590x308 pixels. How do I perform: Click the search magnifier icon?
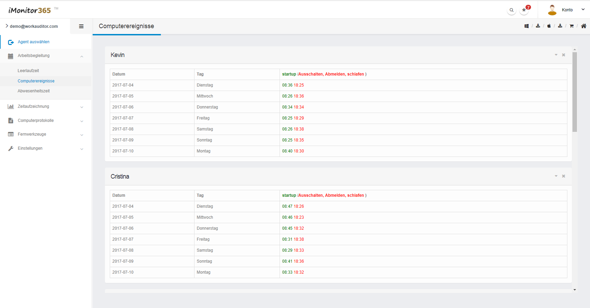click(x=511, y=10)
